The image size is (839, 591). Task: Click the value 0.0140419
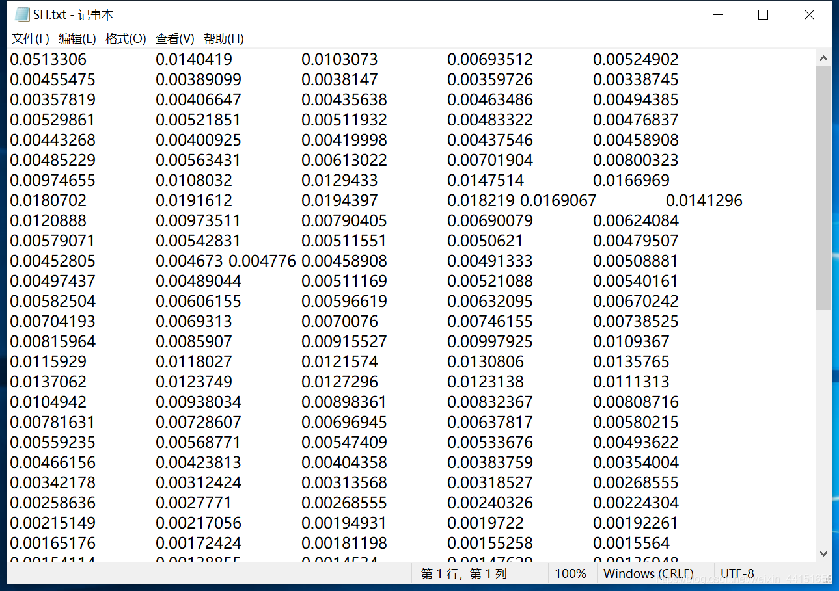(194, 60)
